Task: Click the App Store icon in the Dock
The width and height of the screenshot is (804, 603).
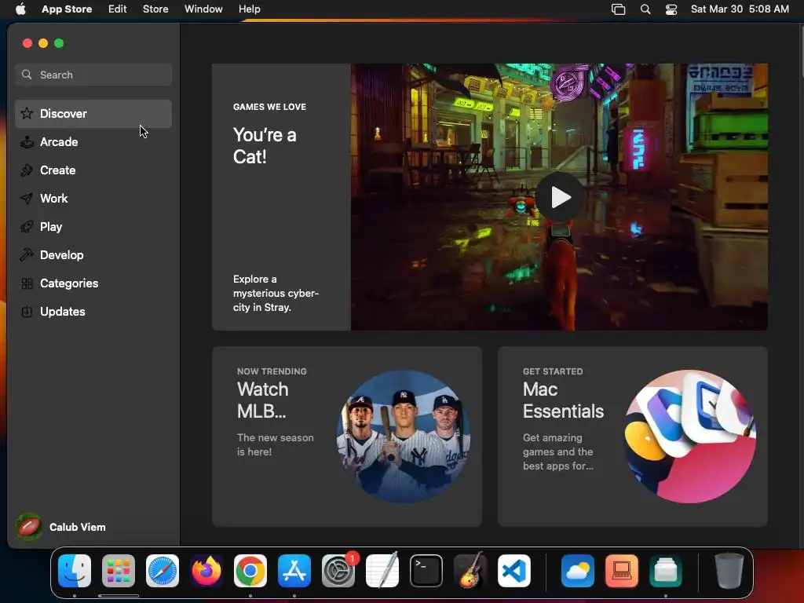Action: (294, 571)
